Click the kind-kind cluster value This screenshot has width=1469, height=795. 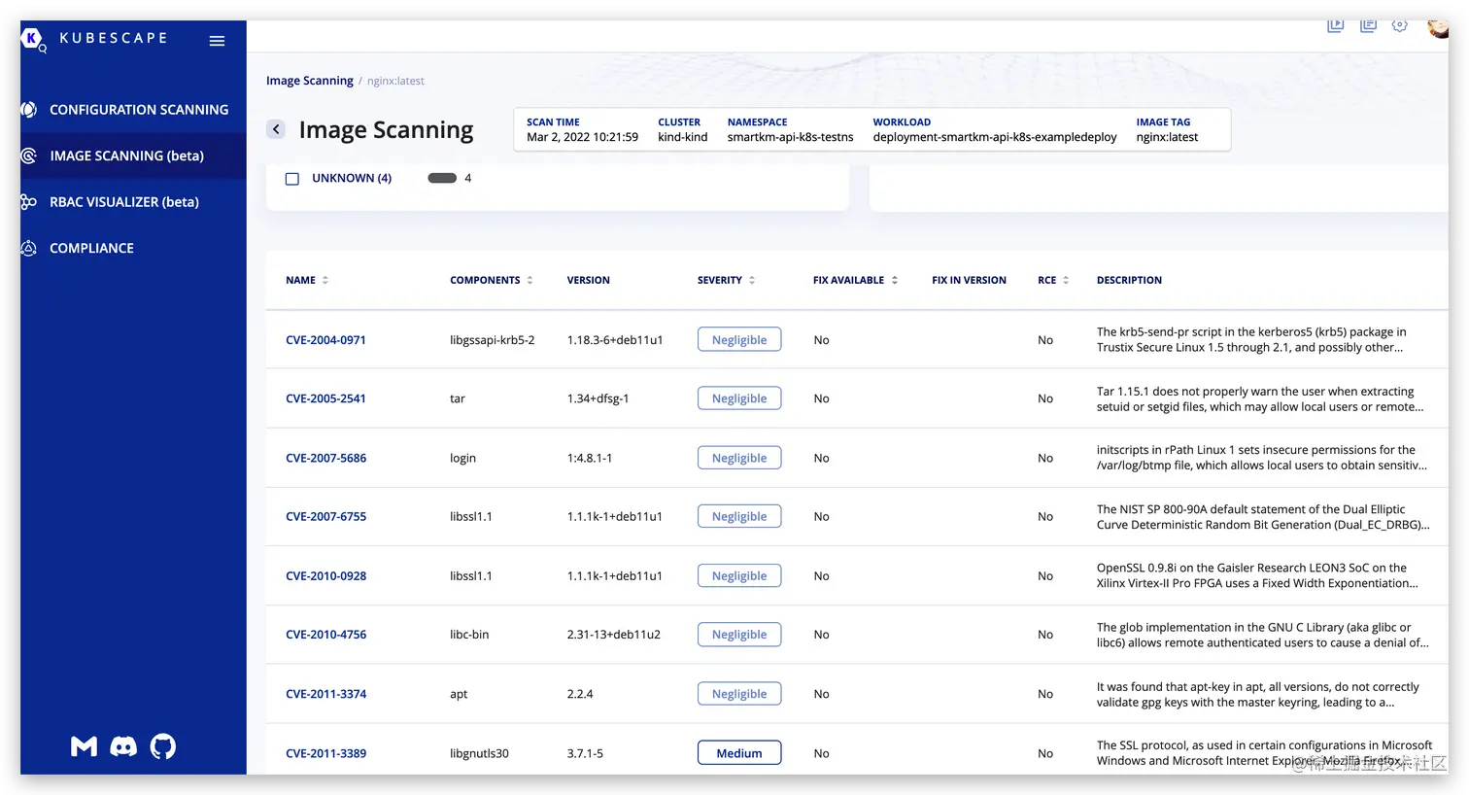(x=682, y=137)
